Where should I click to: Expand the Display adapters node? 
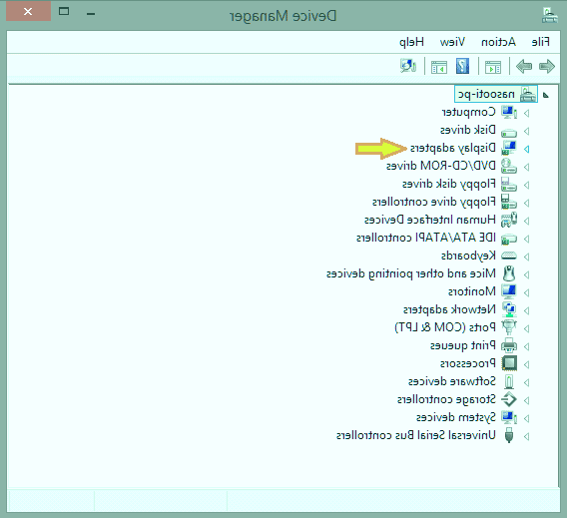527,149
